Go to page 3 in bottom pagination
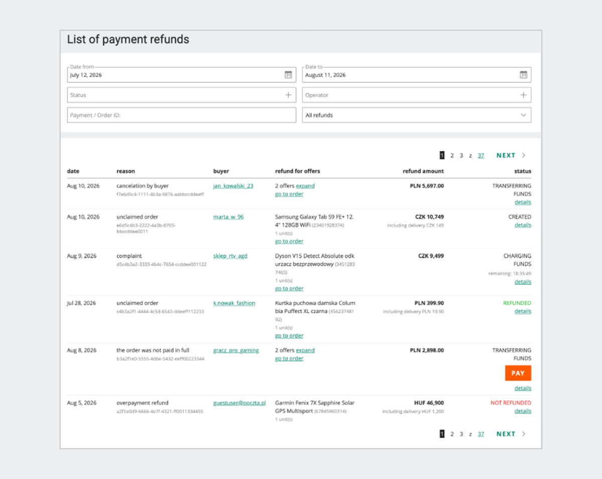Image resolution: width=602 pixels, height=479 pixels. tap(461, 434)
